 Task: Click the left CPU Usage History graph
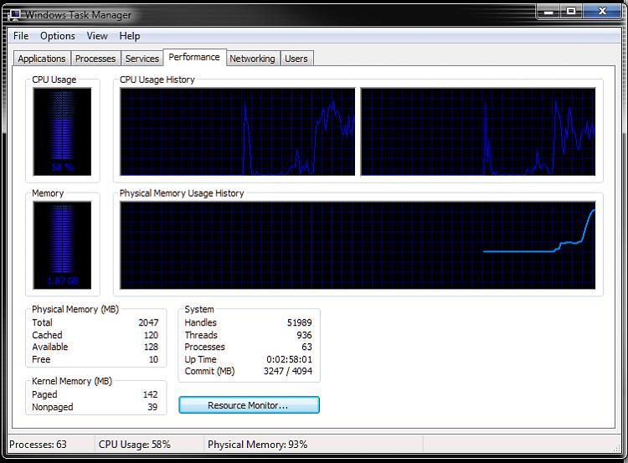pos(238,131)
